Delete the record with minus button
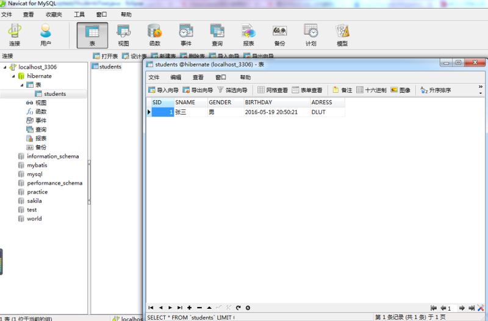This screenshot has height=321, width=488. point(199,308)
